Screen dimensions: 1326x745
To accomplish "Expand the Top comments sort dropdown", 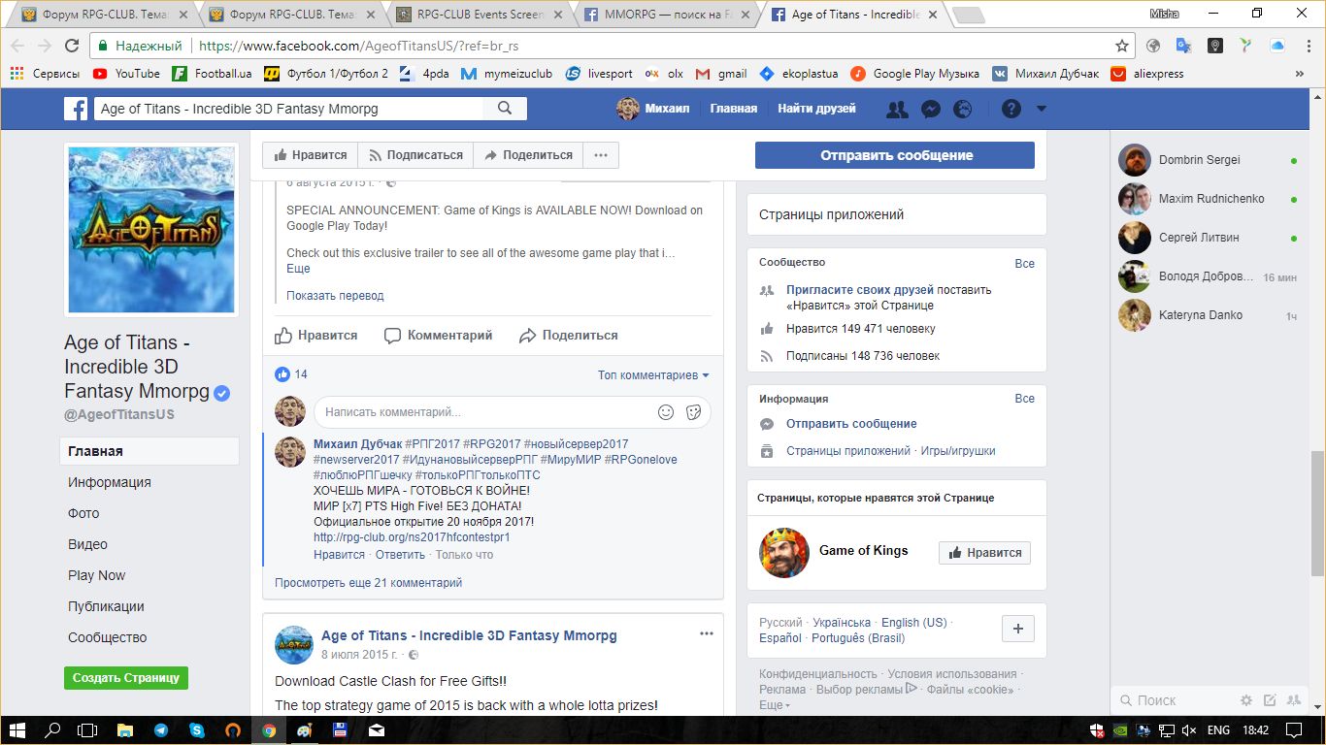I will tap(653, 375).
